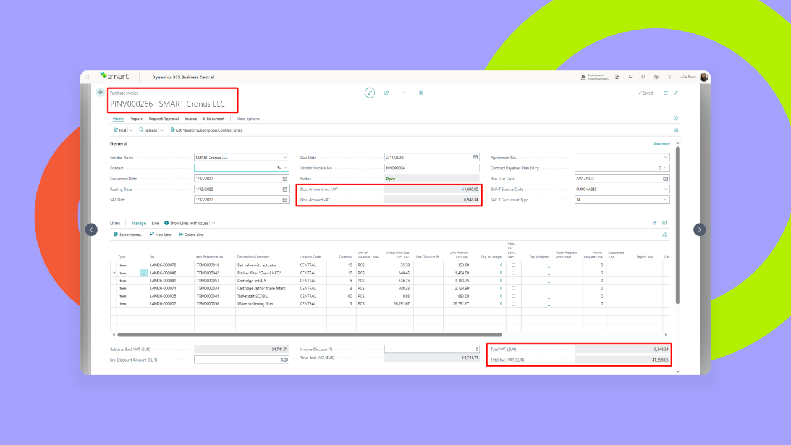Tick checkbox in Cartridge set 4–5 row
Viewport: 791px width, 445px height.
[513, 281]
